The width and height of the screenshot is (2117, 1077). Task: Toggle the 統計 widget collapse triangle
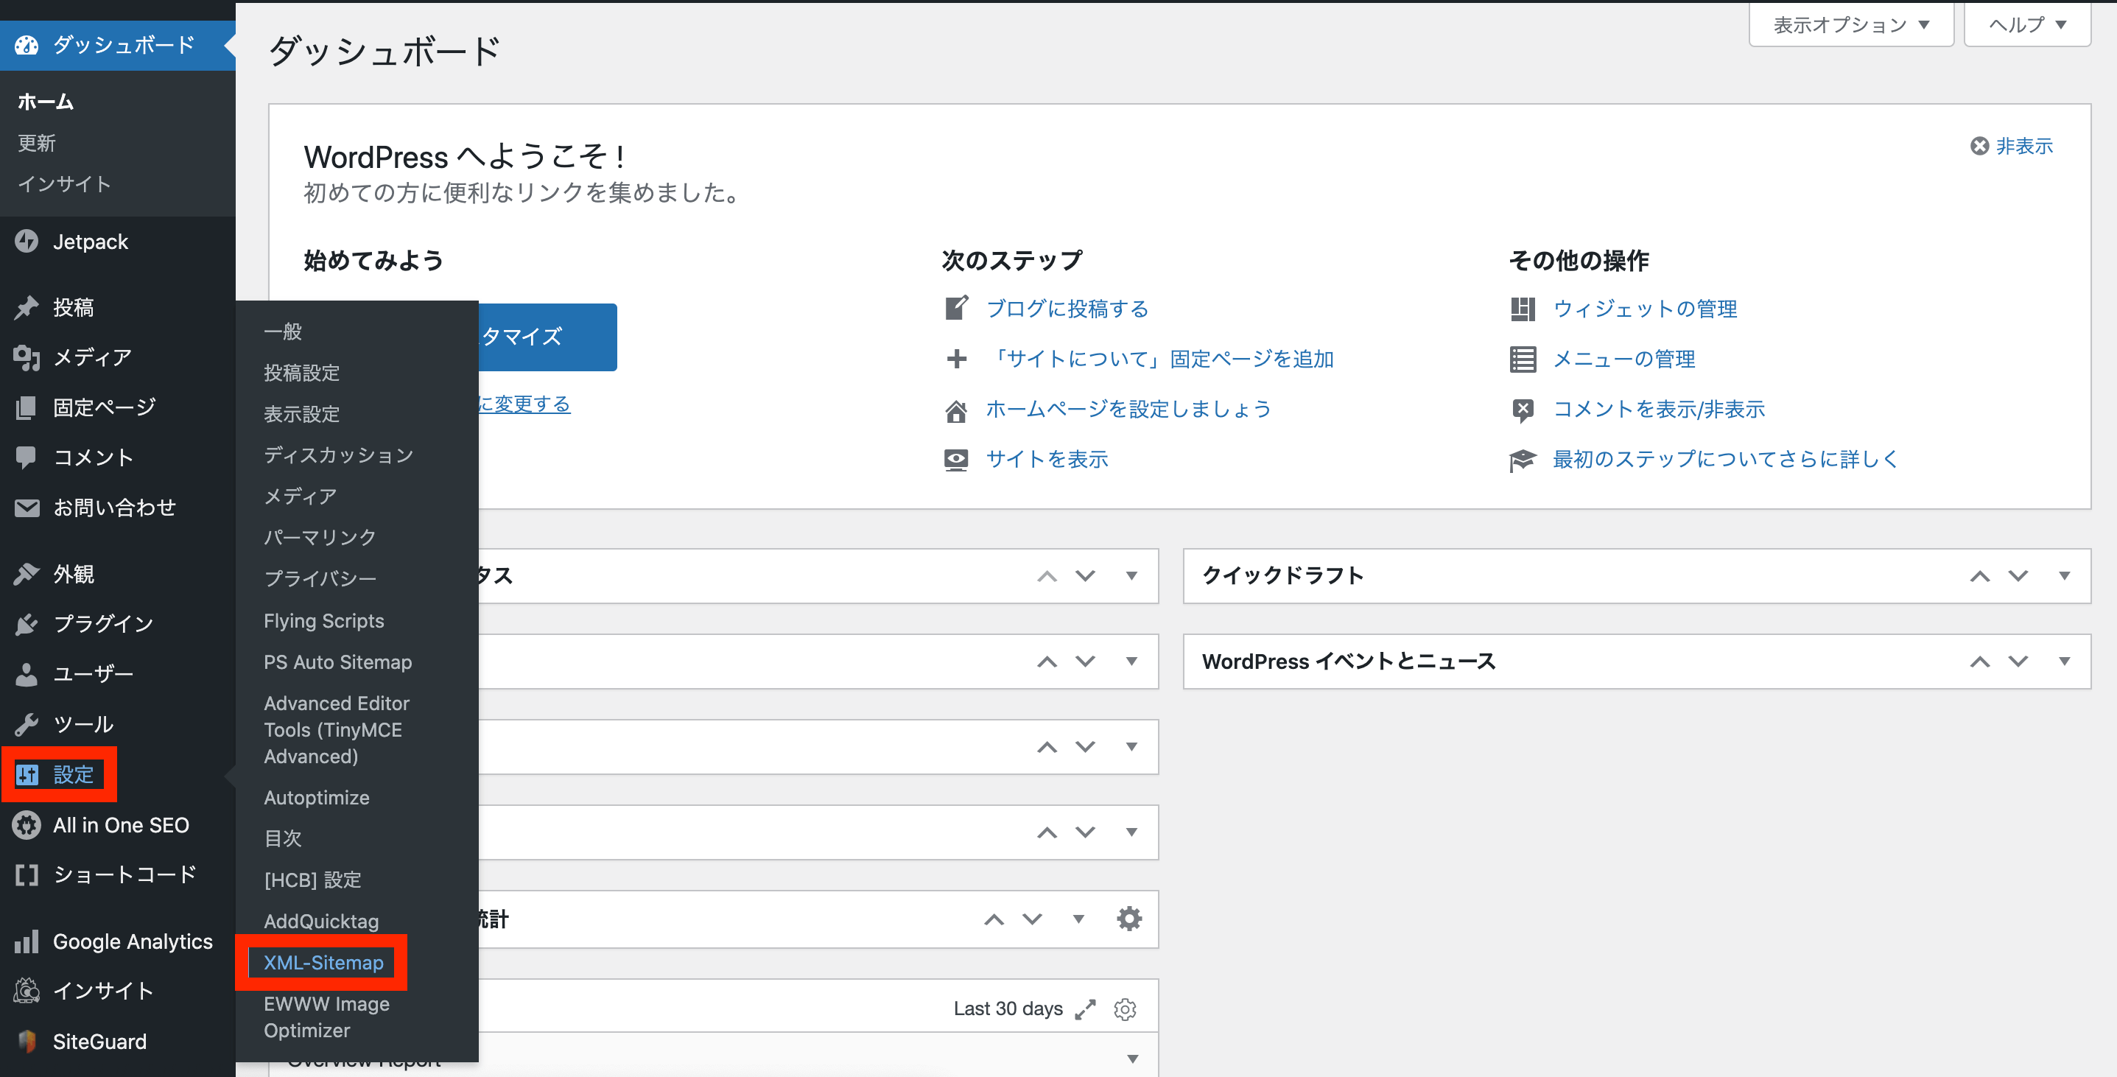1078,919
